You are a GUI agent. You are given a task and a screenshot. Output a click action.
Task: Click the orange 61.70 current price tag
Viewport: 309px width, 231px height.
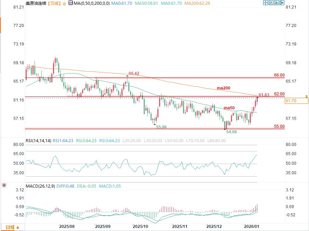tap(296, 101)
